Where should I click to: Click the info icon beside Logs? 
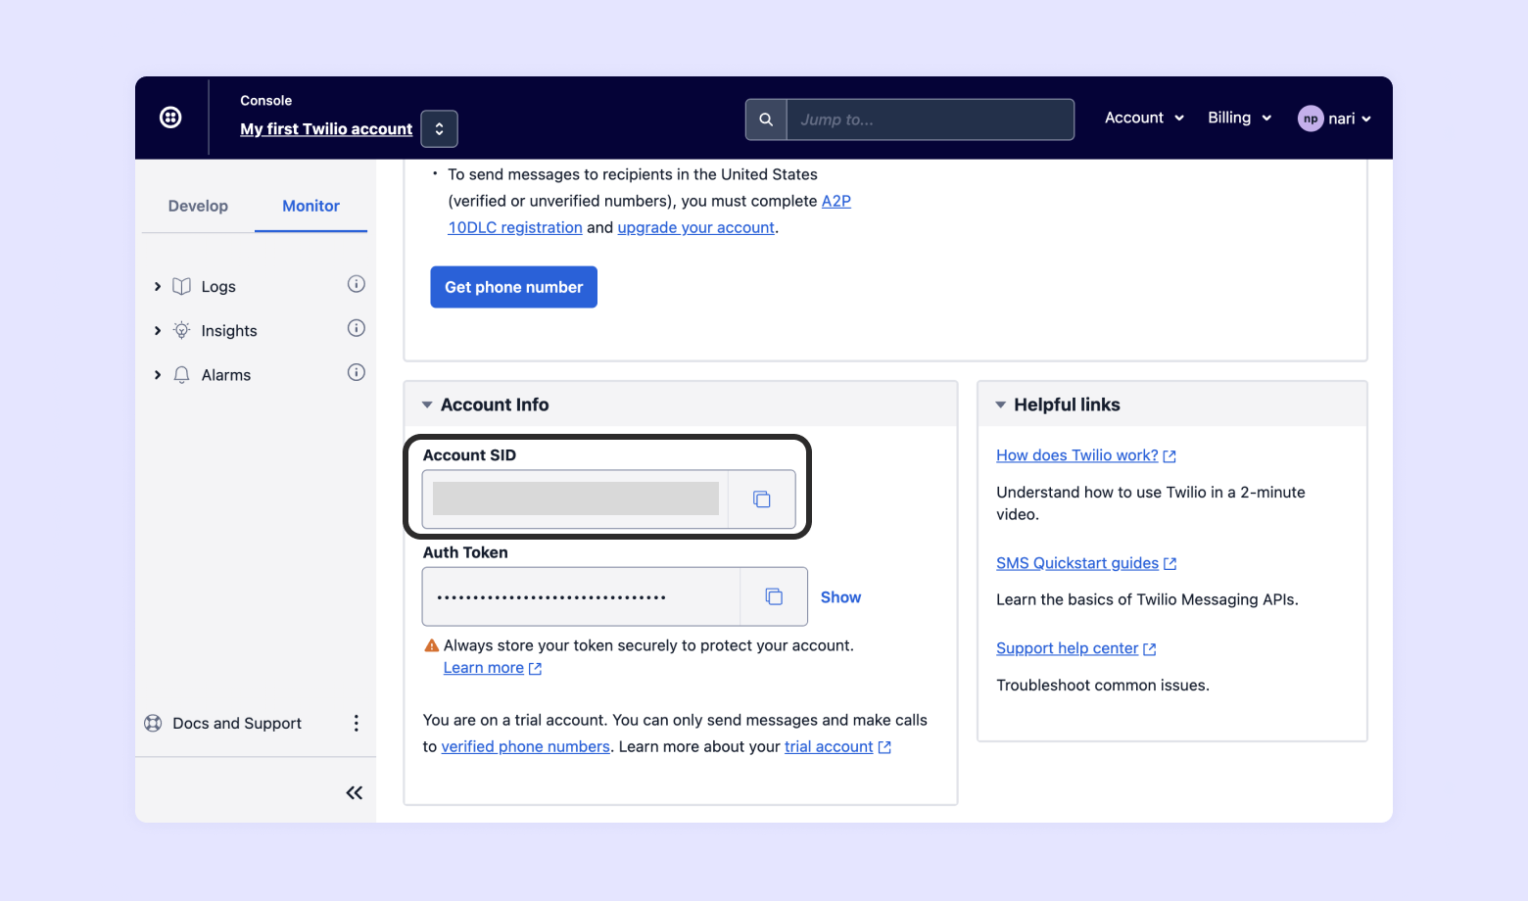point(357,284)
